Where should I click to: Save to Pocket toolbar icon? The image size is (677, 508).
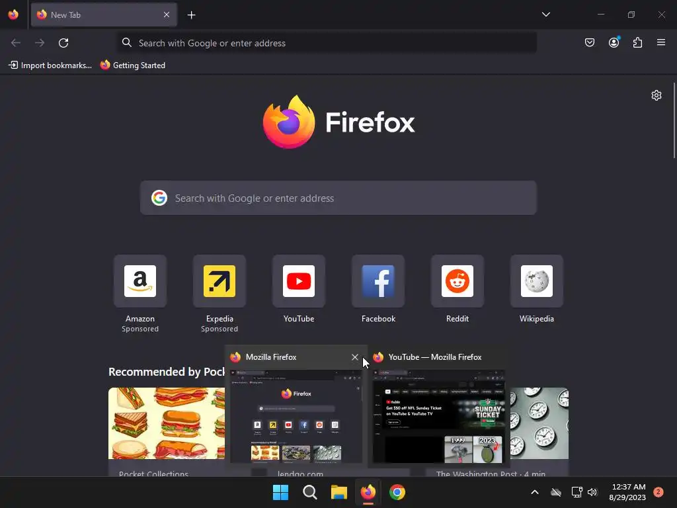coord(590,42)
